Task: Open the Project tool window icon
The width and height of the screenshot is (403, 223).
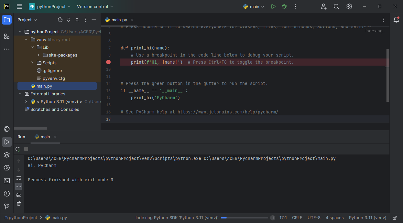Action: pyautogui.click(x=7, y=20)
